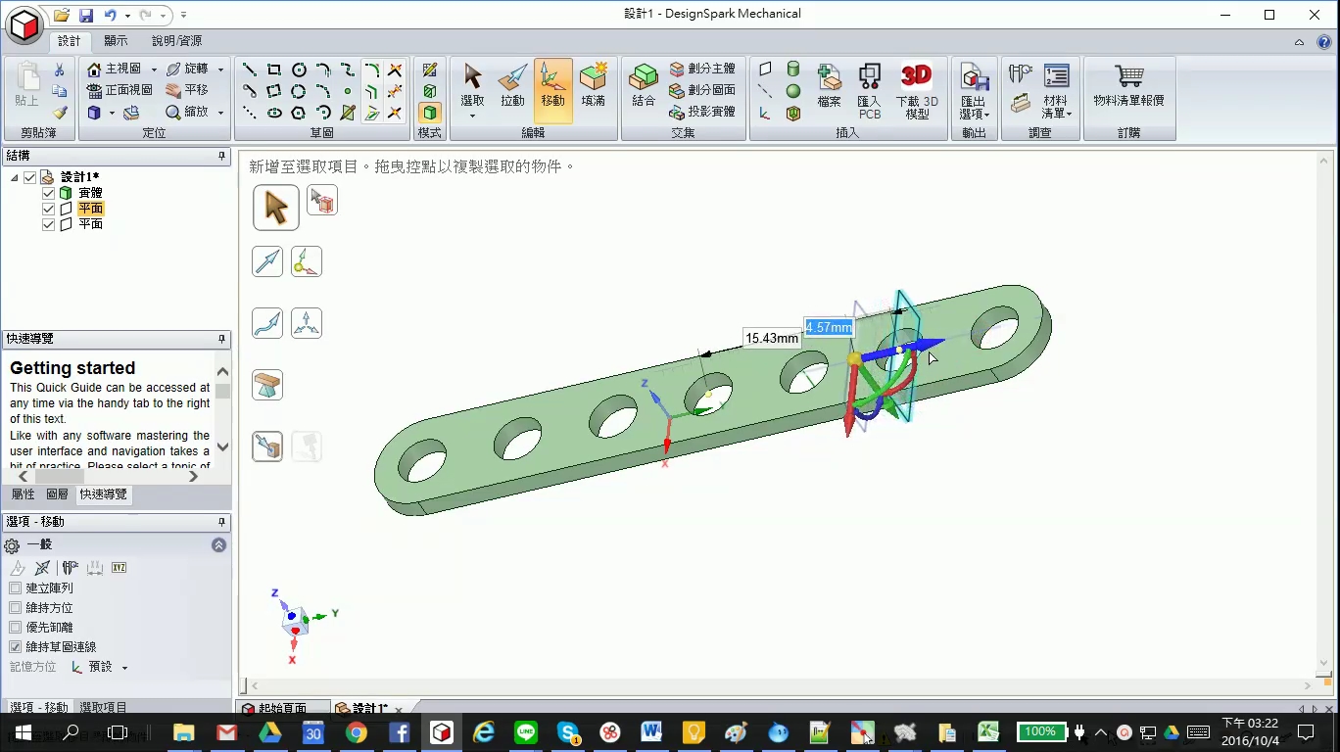Click 劃分主體 button
This screenshot has height=752, width=1340.
(702, 70)
